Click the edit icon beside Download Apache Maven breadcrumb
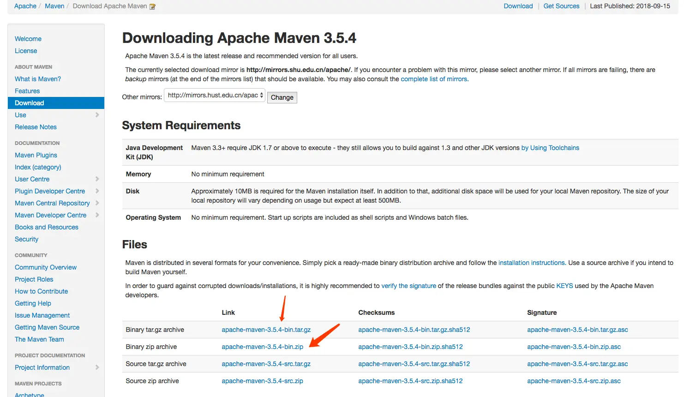Viewport: 684px width, 397px height. (x=153, y=6)
